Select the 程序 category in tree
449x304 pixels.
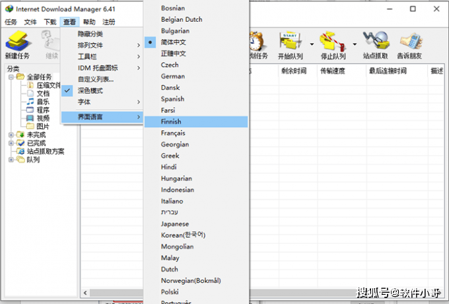[x=38, y=110]
